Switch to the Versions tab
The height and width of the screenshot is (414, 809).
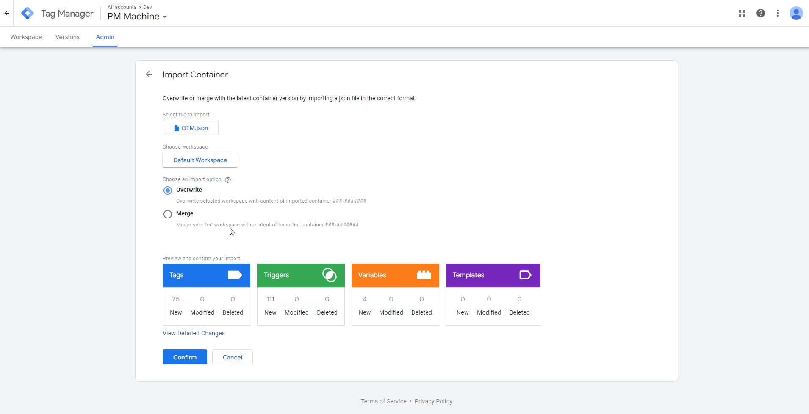(x=67, y=37)
